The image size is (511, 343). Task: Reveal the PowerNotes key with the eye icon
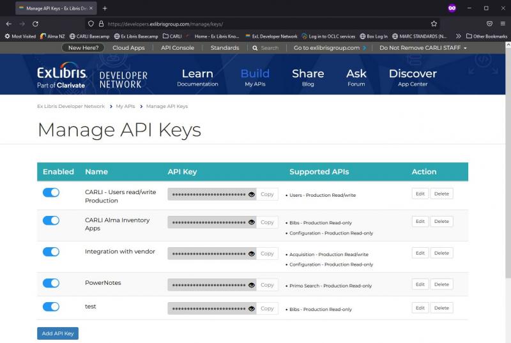click(251, 285)
